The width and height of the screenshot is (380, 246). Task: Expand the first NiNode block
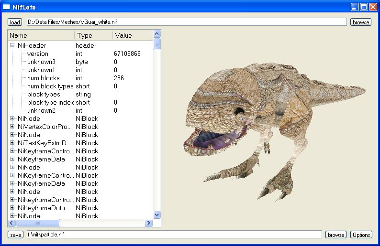12,118
